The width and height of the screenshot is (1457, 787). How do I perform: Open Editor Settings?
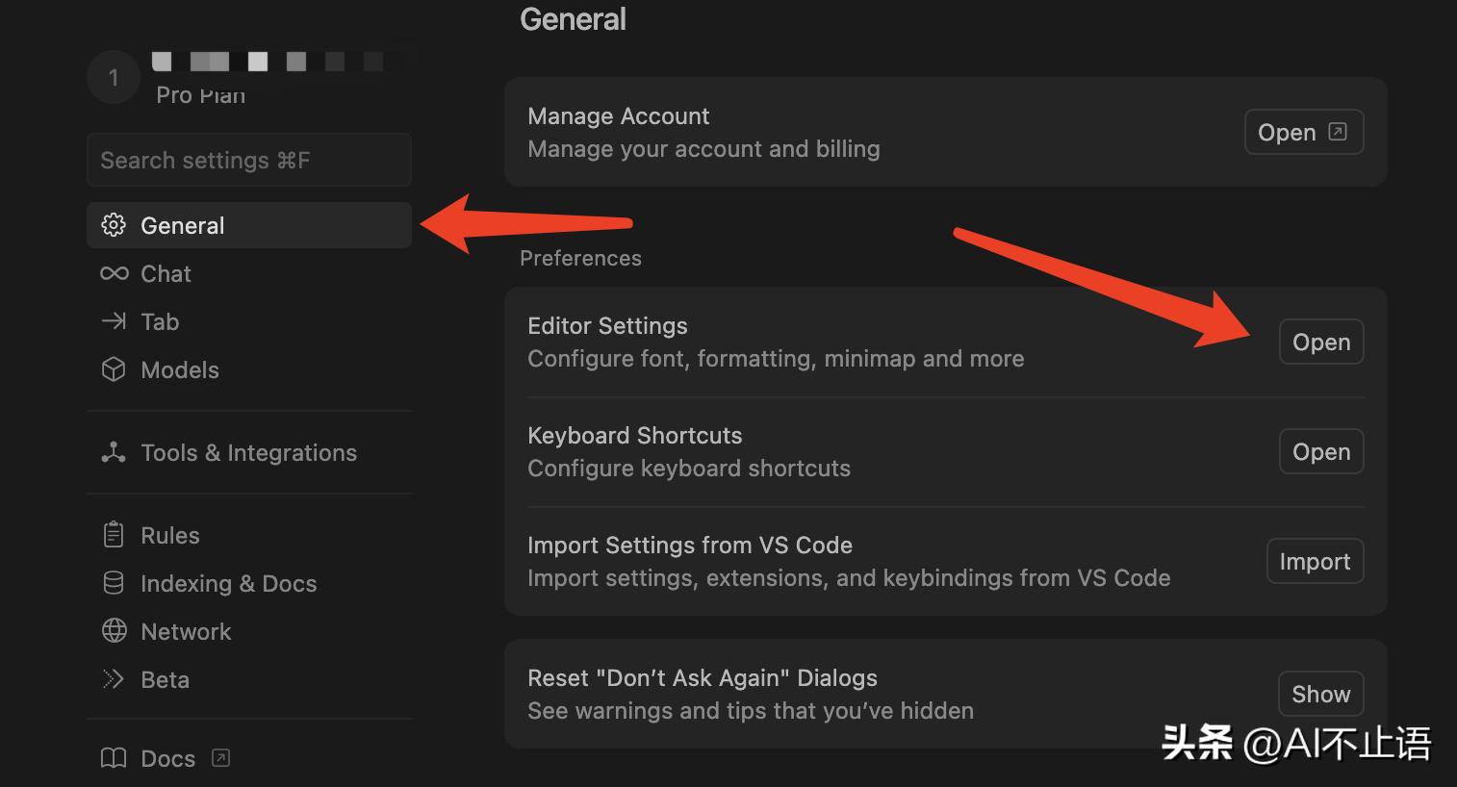point(1320,342)
